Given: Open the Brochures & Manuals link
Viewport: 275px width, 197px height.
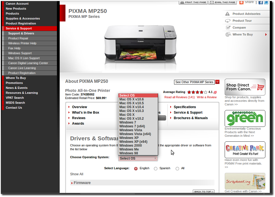Looking at the screenshot, I should click(191, 118).
